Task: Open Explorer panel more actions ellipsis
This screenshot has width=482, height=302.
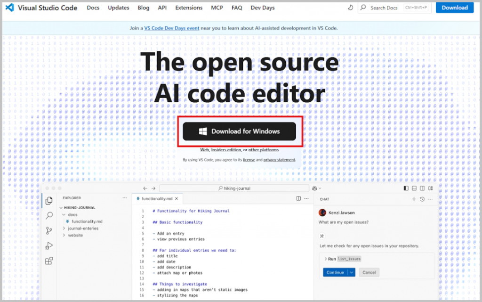Action: point(124,198)
